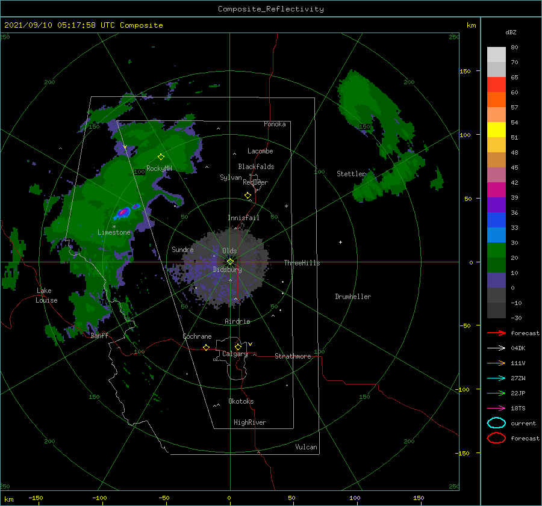Select the Airdrie label
542x506 pixels.
[x=237, y=321]
